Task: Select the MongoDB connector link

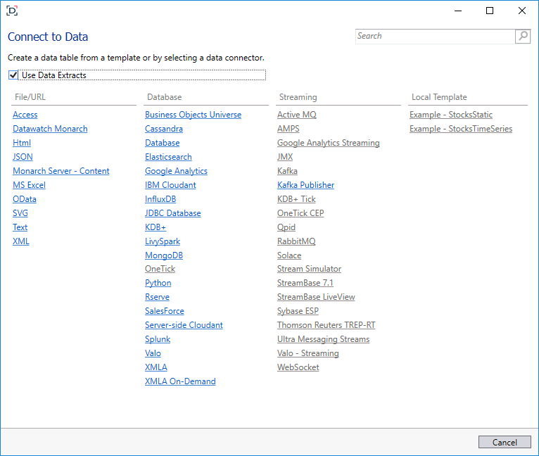Action: tap(164, 255)
